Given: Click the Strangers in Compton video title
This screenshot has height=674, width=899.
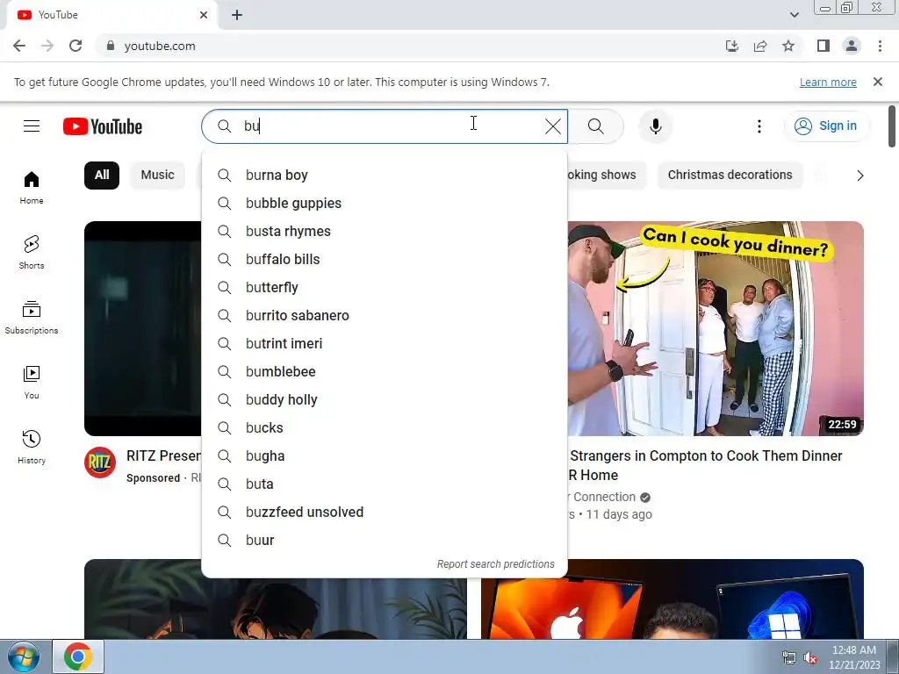Looking at the screenshot, I should coord(706,465).
